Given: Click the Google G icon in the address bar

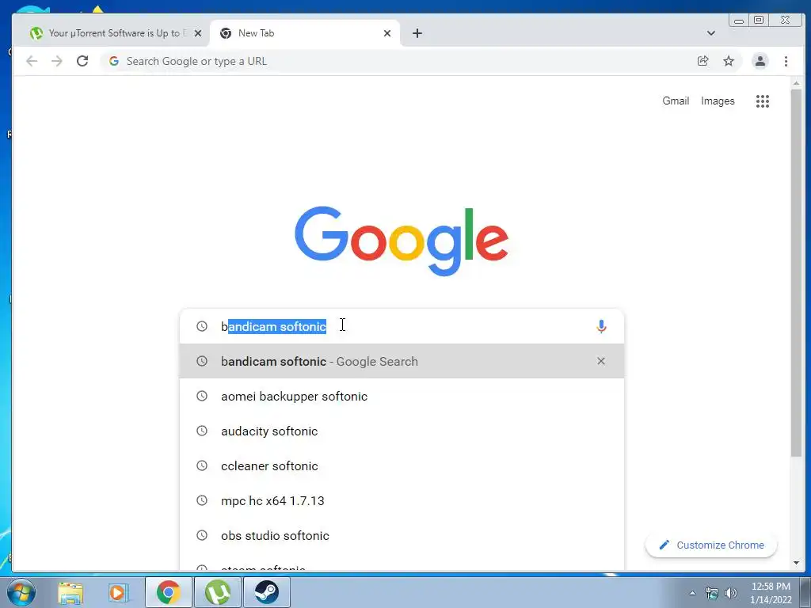Looking at the screenshot, I should coord(114,61).
